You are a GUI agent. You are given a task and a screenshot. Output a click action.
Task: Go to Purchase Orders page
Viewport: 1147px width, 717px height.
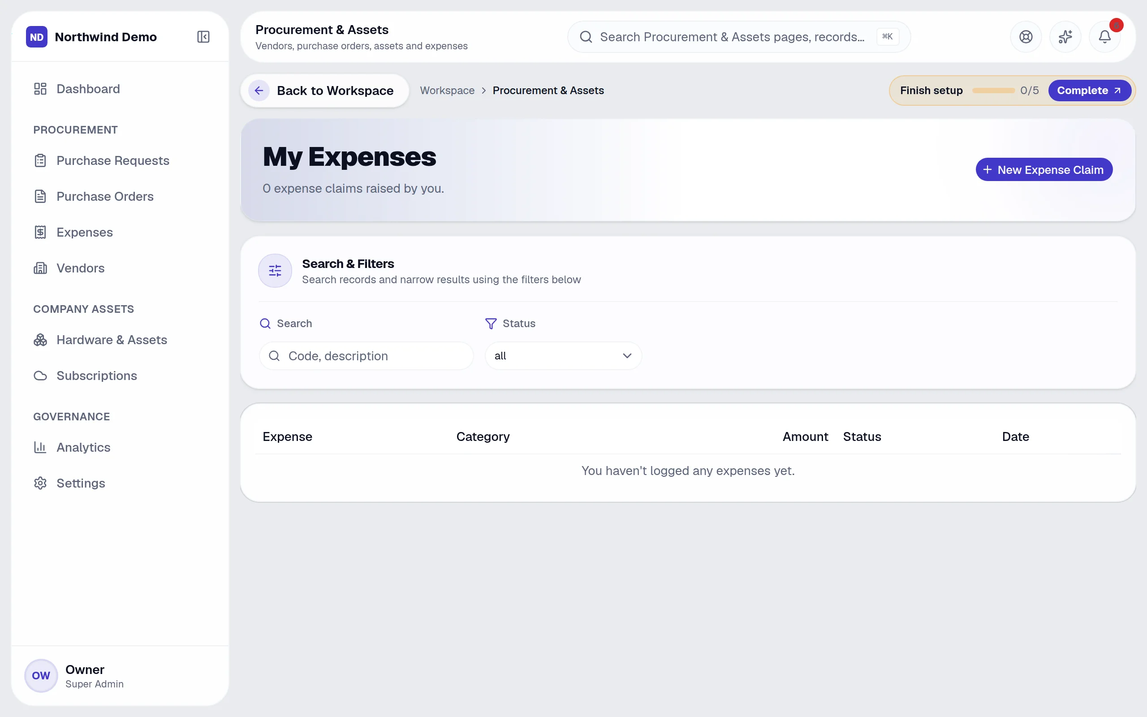coord(120,196)
